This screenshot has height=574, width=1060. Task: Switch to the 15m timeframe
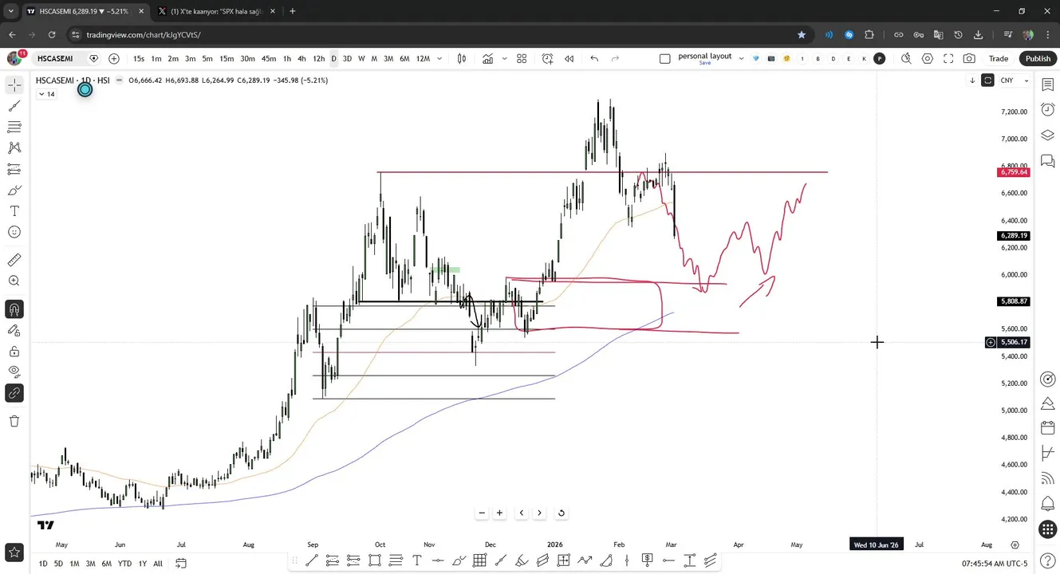point(227,58)
